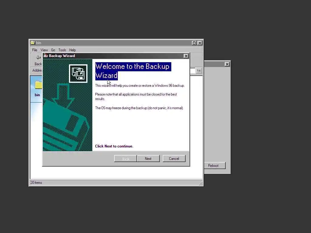This screenshot has width=311, height=233.
Task: Click Next in the Backup Wizard
Action: coord(148,158)
